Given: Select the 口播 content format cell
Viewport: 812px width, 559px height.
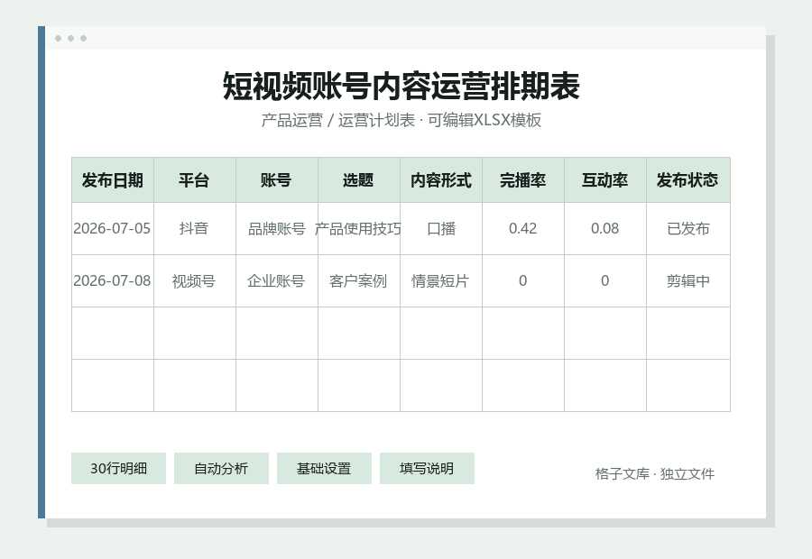Looking at the screenshot, I should click(441, 229).
